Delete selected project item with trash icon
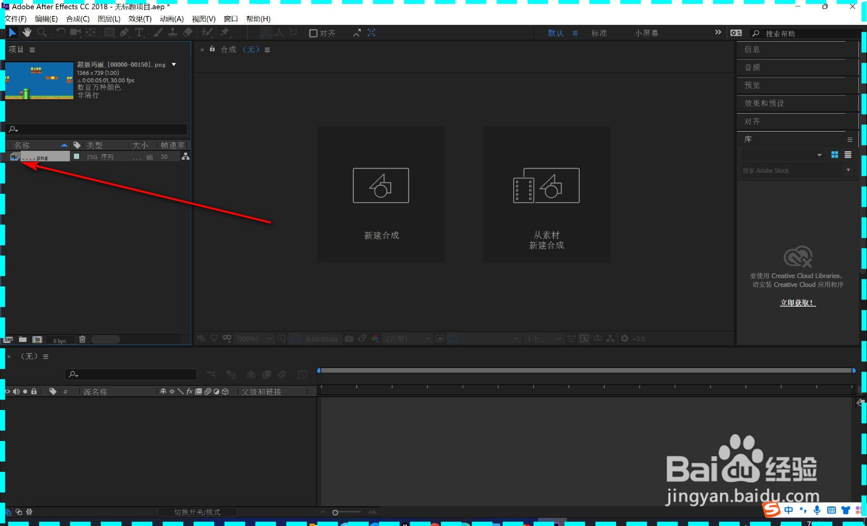This screenshot has height=526, width=867. [x=82, y=340]
